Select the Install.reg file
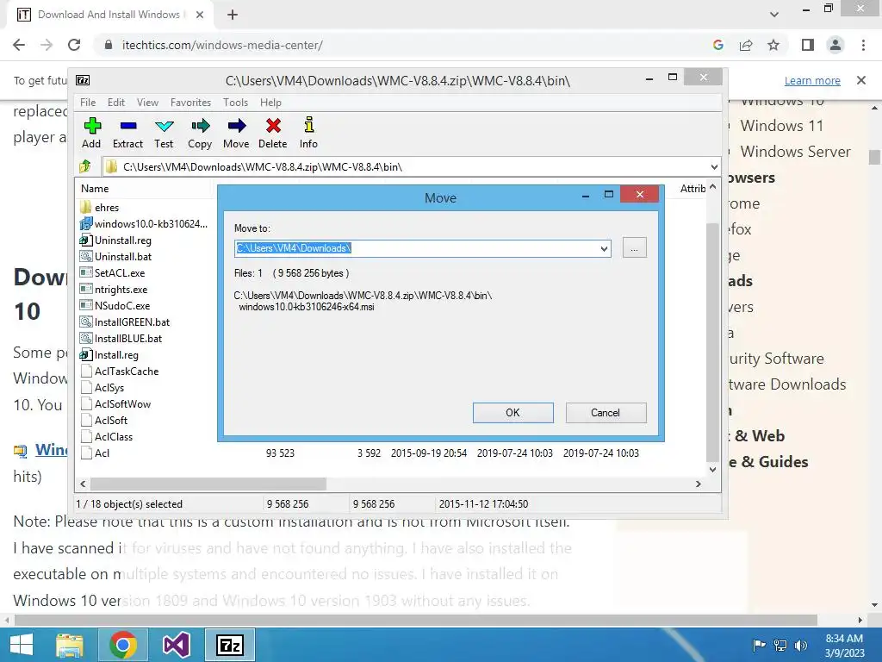882x662 pixels. (x=109, y=354)
